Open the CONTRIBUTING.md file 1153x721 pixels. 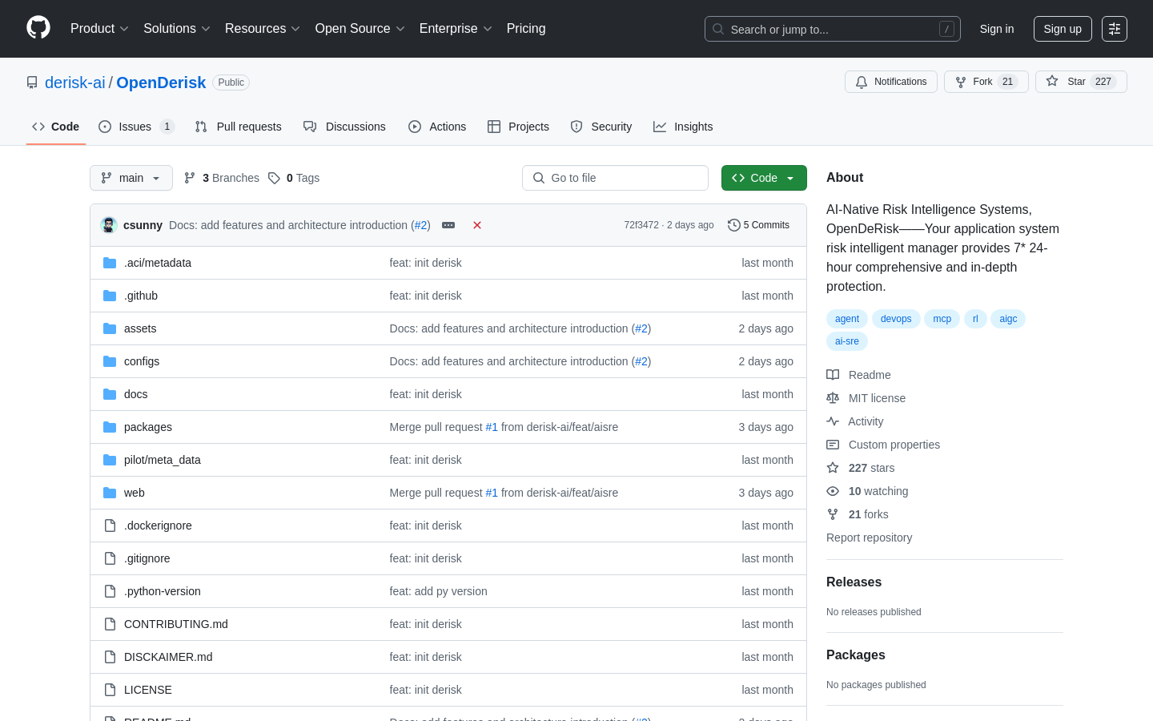point(176,624)
